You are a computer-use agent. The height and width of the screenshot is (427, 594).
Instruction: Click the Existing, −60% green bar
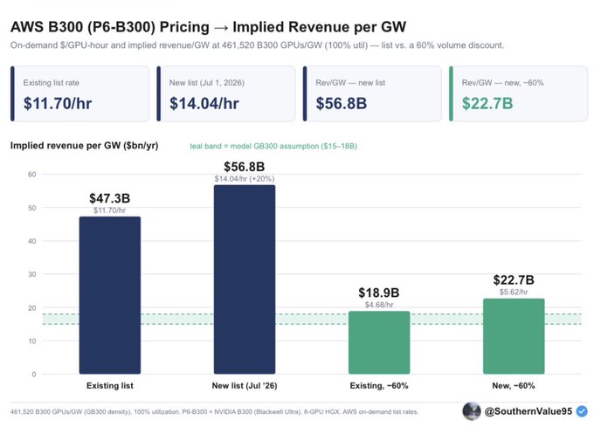click(x=379, y=342)
